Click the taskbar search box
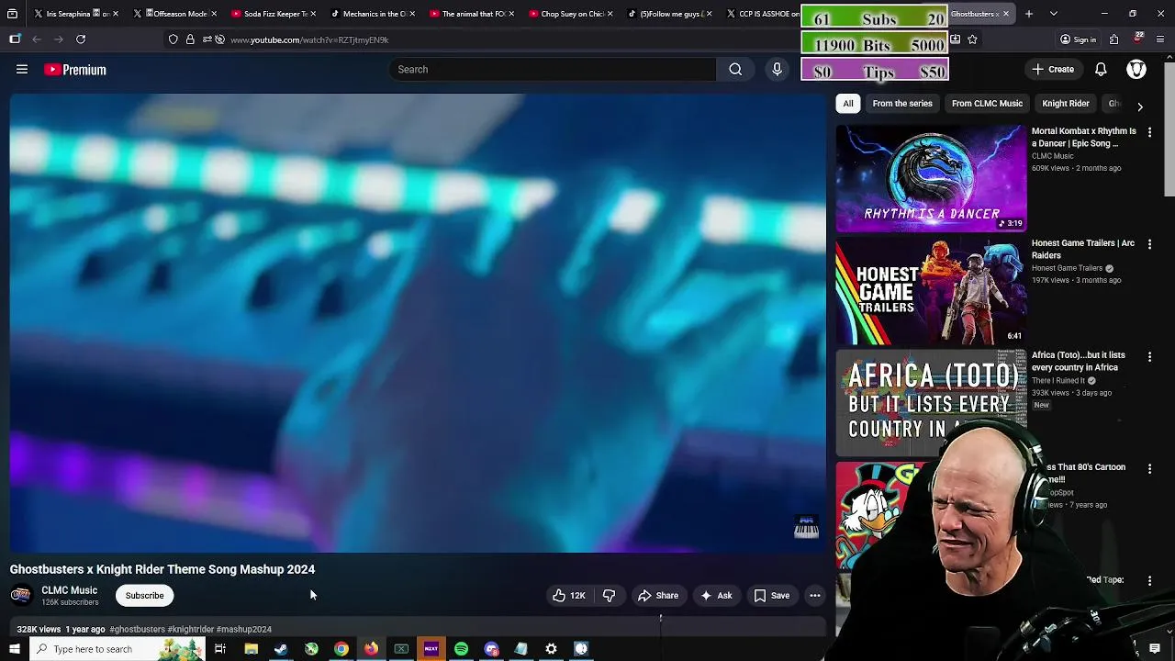Viewport: 1175px width, 661px height. (x=117, y=649)
